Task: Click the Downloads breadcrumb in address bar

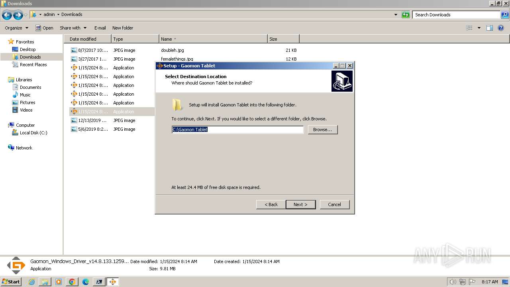Action: click(x=72, y=14)
